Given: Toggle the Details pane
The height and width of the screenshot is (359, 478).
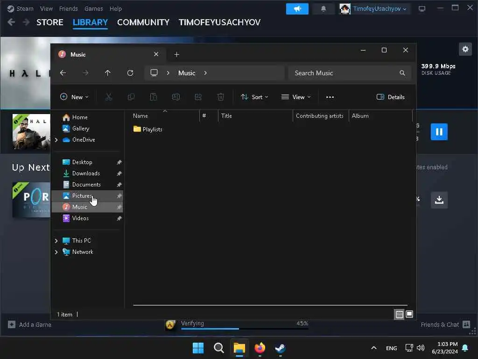Looking at the screenshot, I should tap(391, 97).
